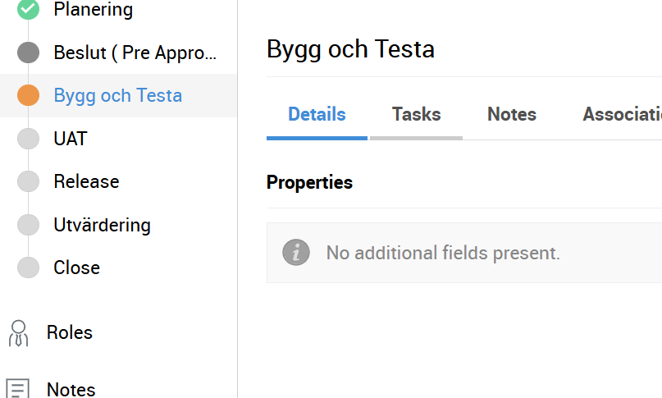
Task: Click the gray UAT stage circle
Action: pos(29,139)
